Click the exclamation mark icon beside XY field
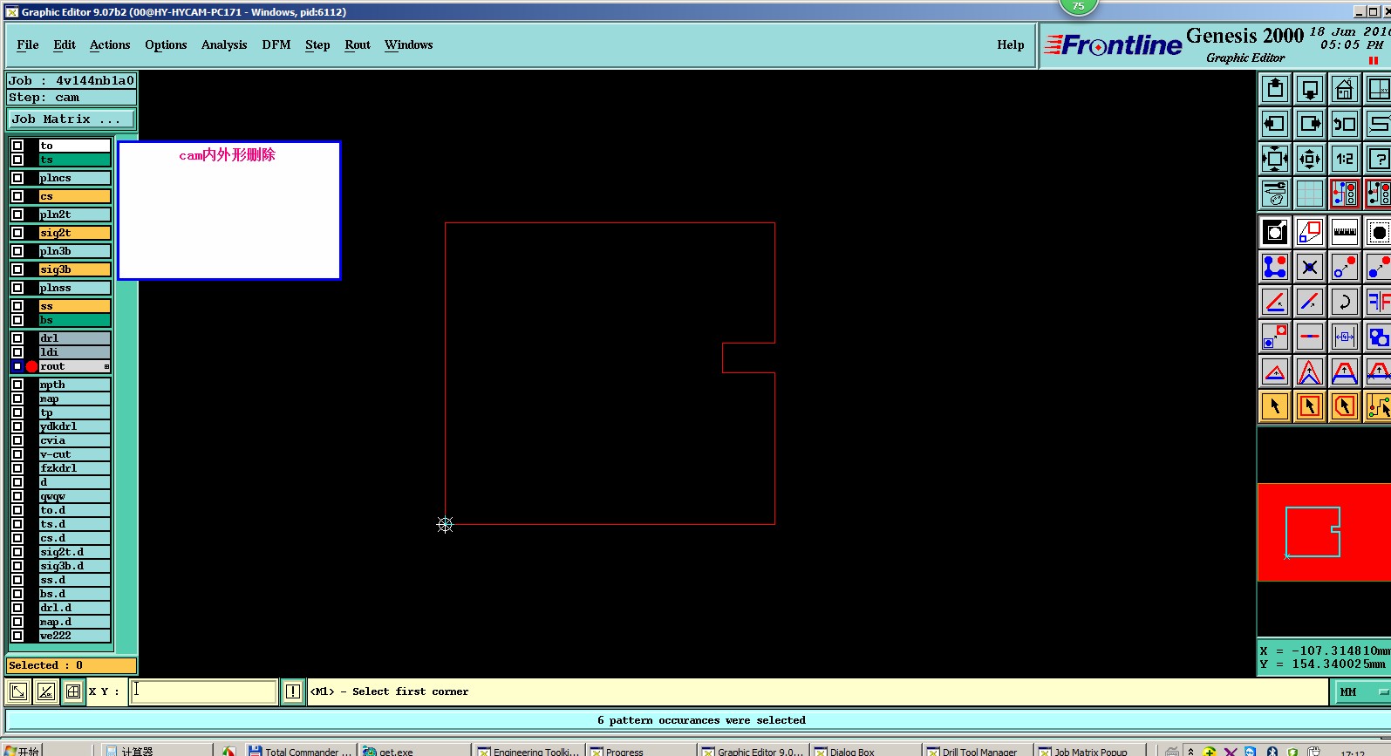 [x=293, y=691]
